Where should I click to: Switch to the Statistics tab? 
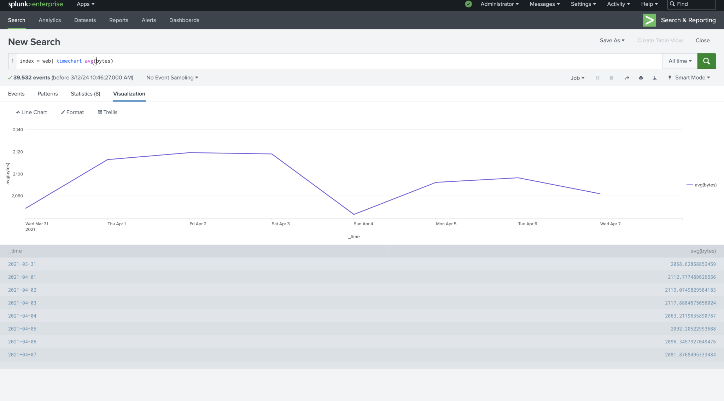pyautogui.click(x=85, y=94)
